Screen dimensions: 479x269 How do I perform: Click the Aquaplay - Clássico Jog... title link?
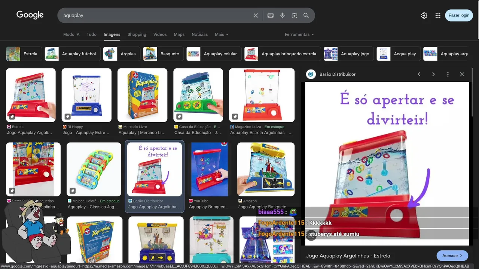coord(93,207)
